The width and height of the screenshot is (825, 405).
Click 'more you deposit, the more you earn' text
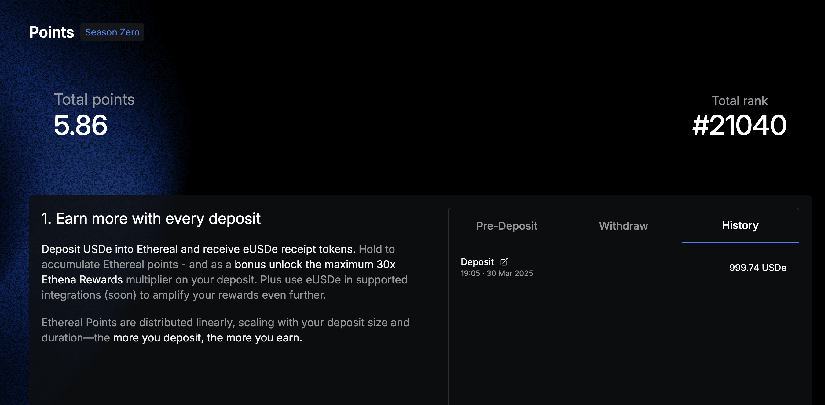(207, 338)
